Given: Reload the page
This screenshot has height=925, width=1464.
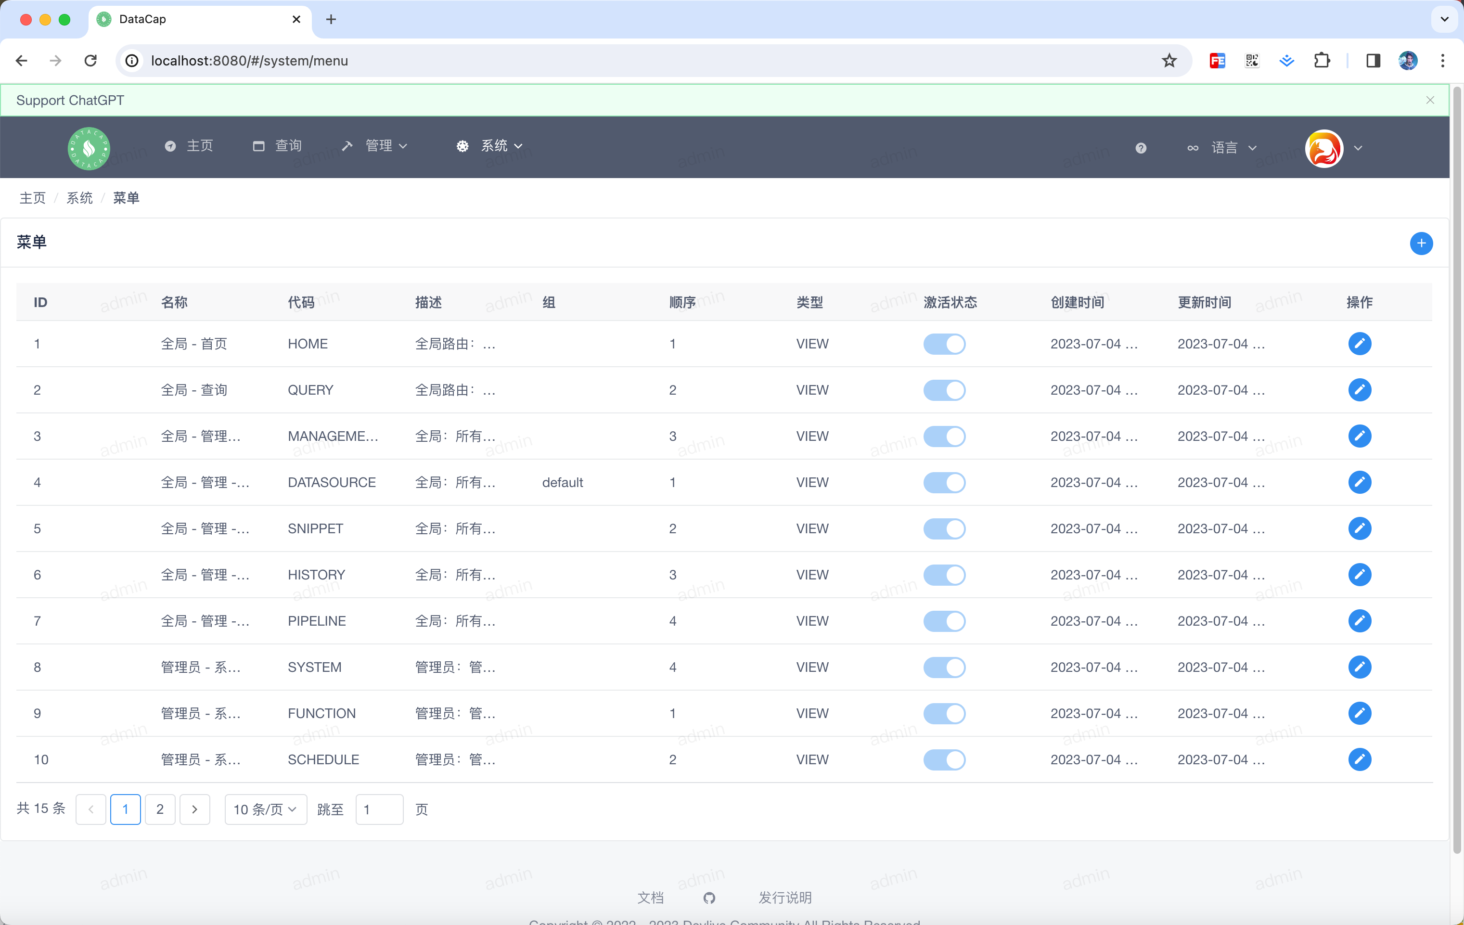Looking at the screenshot, I should coord(90,61).
